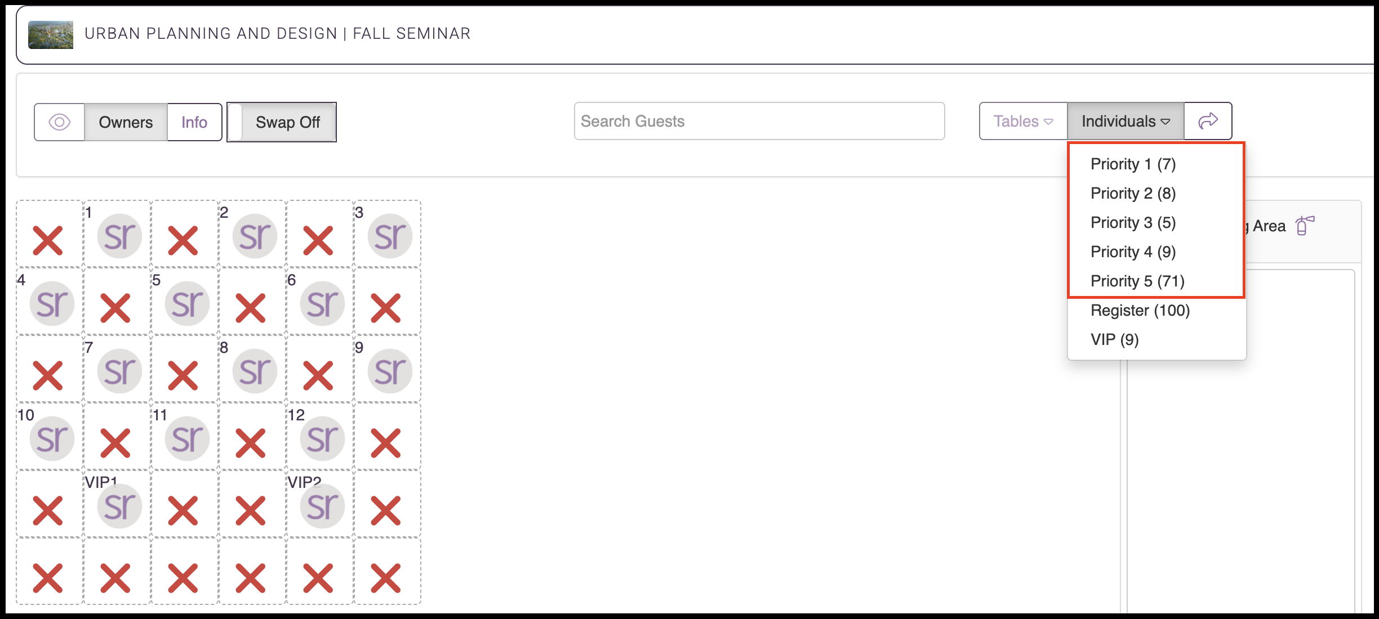
Task: Collapse the Individuals dropdown
Action: point(1126,121)
